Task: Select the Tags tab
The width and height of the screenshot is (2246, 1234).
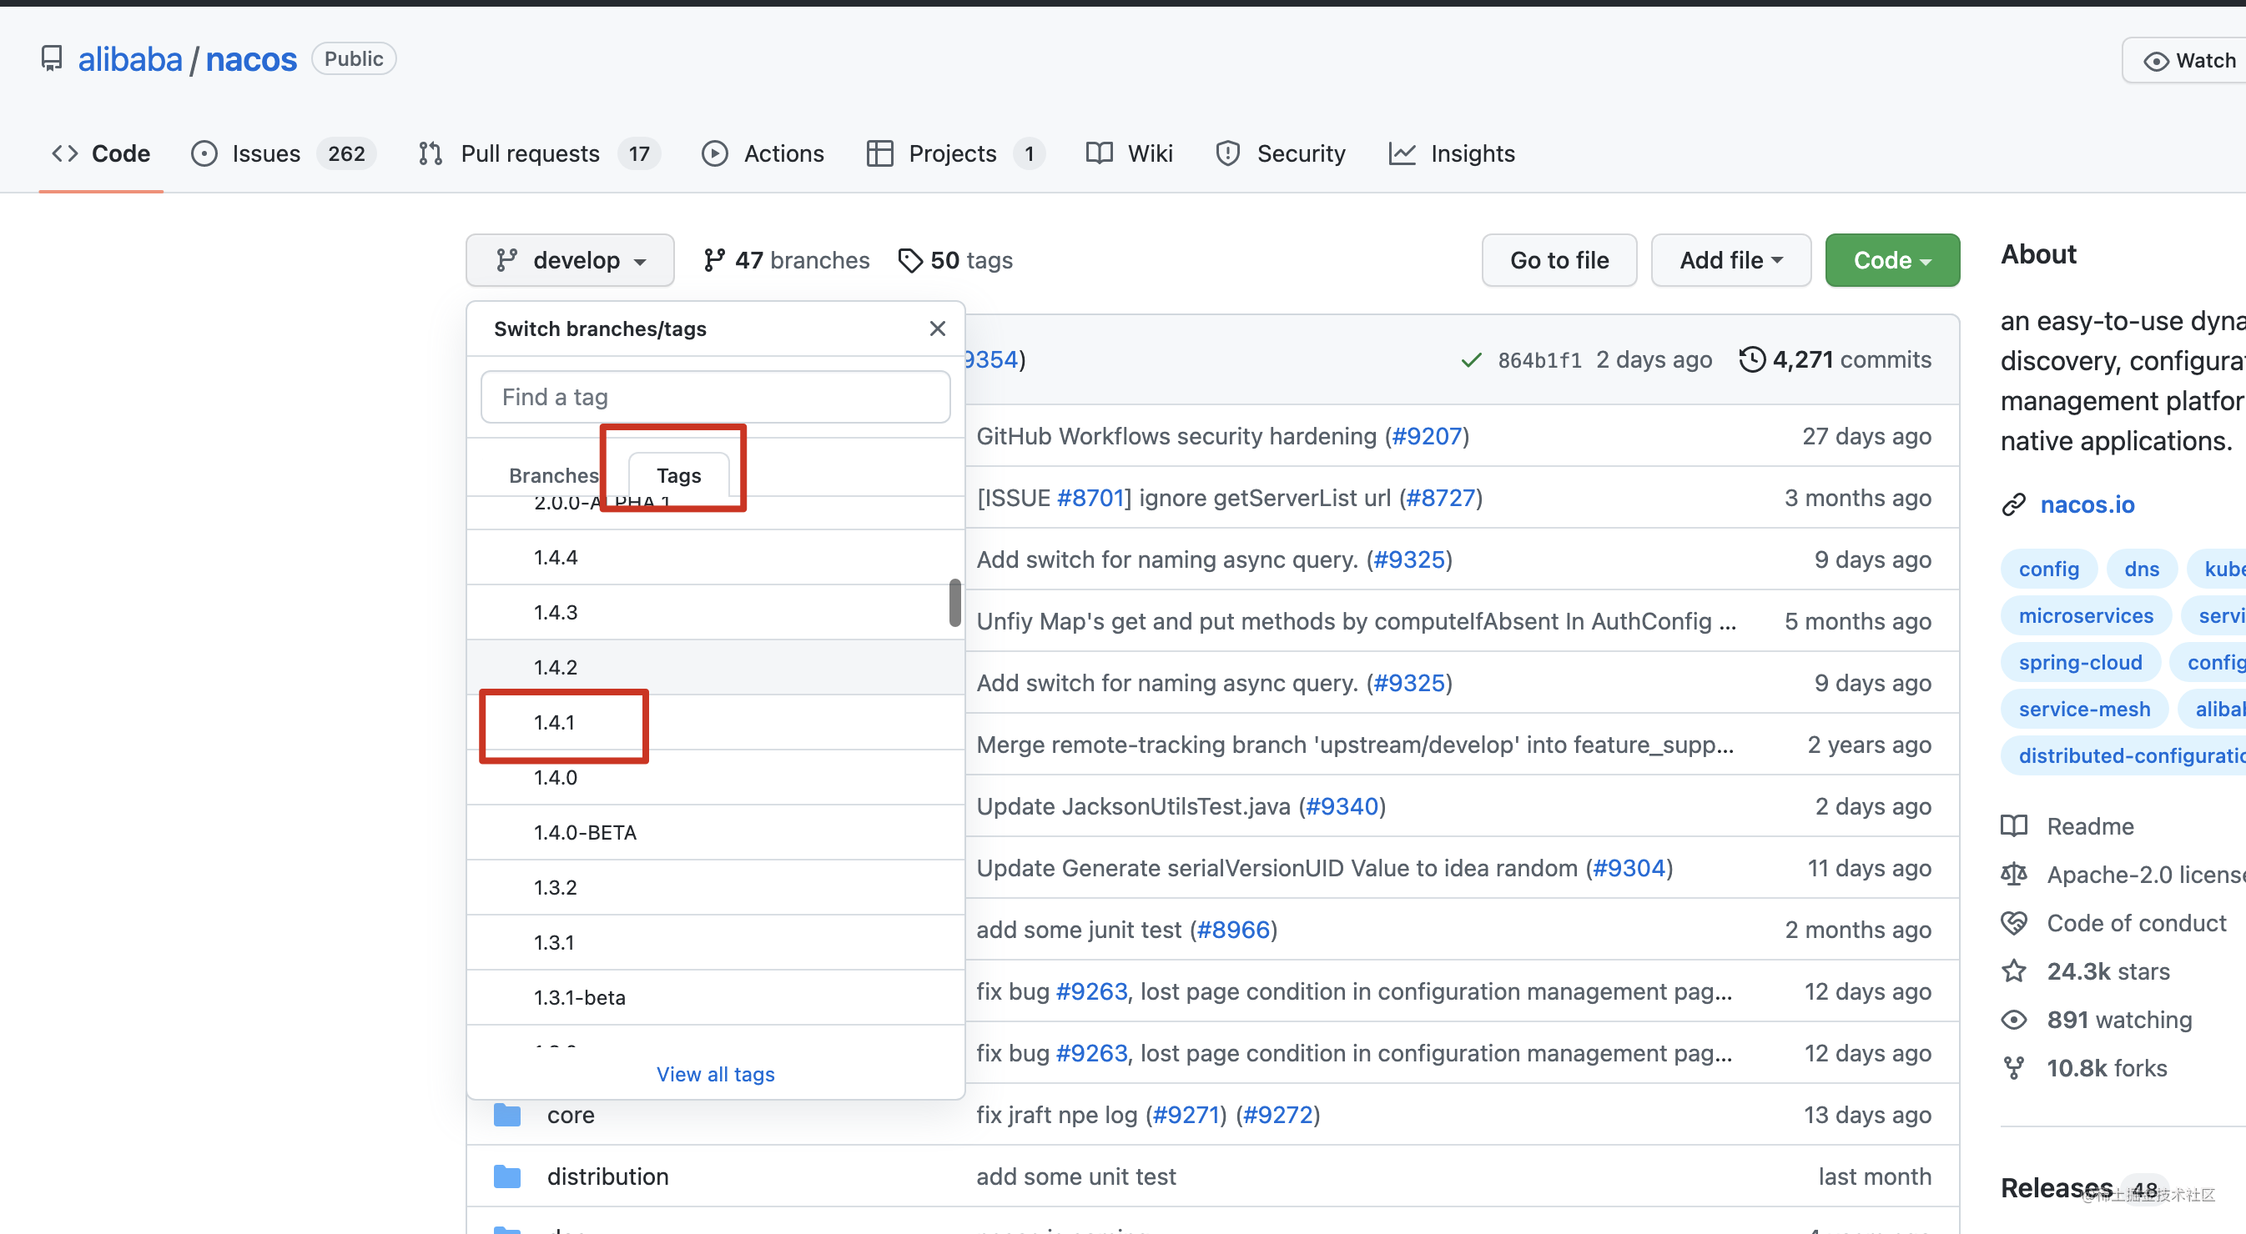Action: point(678,475)
